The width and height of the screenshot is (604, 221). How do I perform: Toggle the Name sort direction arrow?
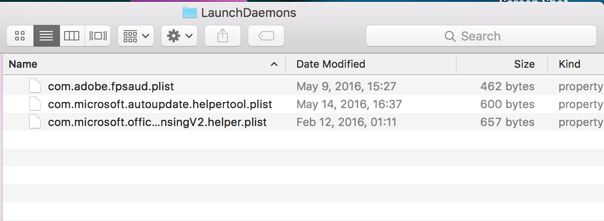pos(274,64)
